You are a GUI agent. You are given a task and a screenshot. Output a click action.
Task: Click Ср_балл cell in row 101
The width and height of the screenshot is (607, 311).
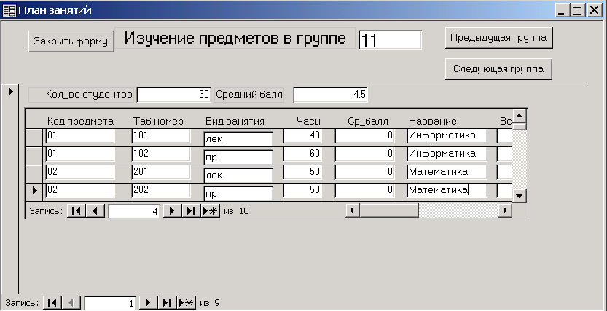point(364,135)
